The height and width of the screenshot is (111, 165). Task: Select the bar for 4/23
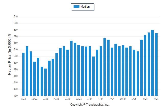[x=56, y=74]
